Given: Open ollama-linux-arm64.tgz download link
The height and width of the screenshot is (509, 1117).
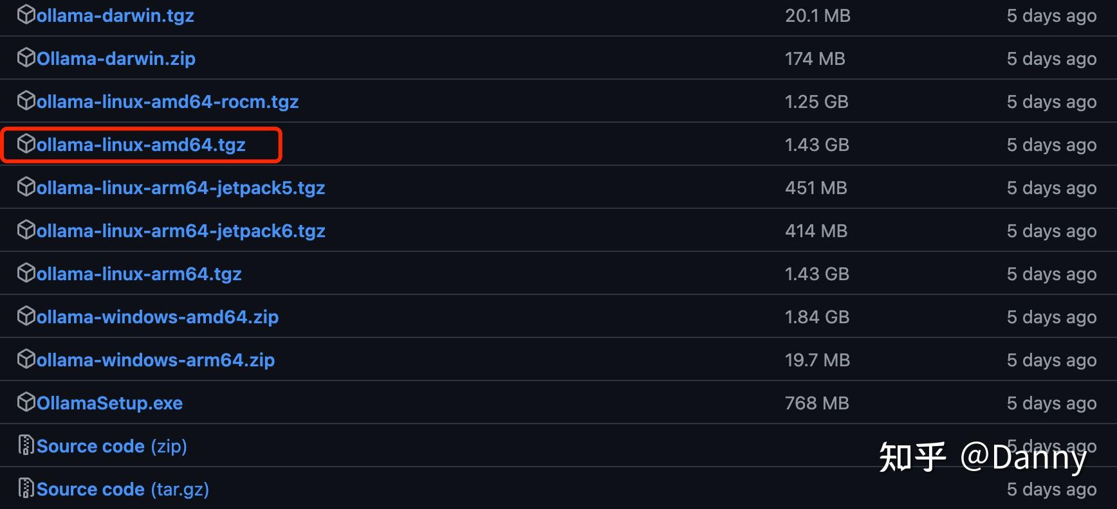Looking at the screenshot, I should (x=139, y=274).
